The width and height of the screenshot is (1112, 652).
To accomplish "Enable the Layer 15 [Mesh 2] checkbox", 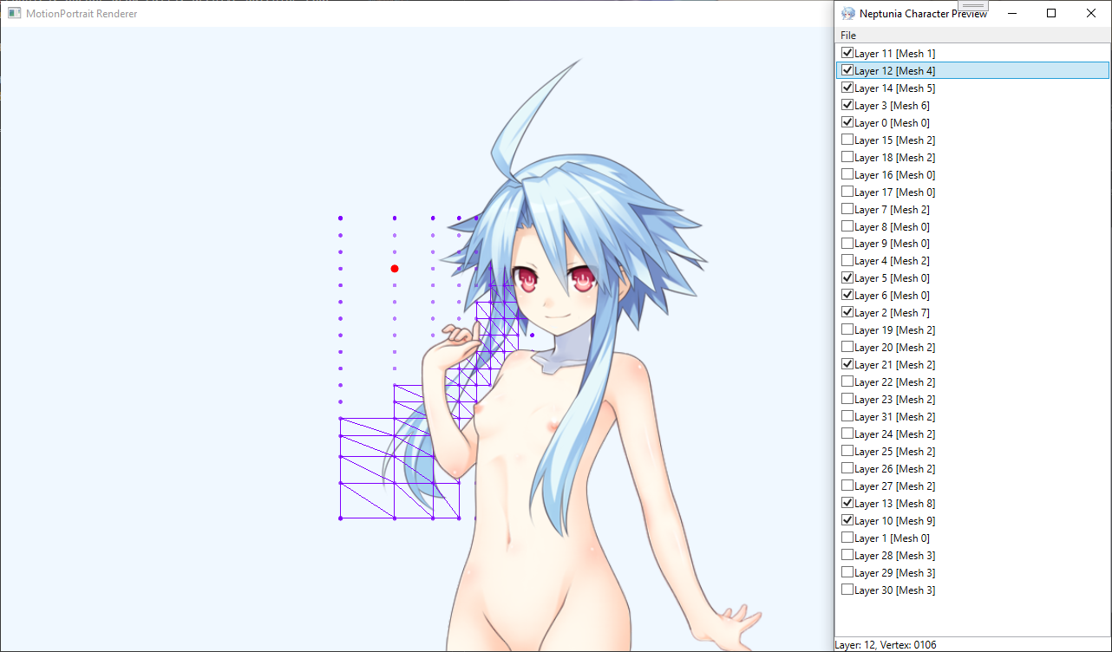I will click(847, 140).
